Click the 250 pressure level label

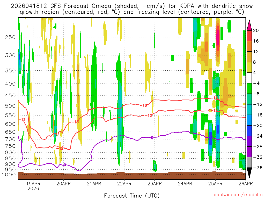[10, 37]
